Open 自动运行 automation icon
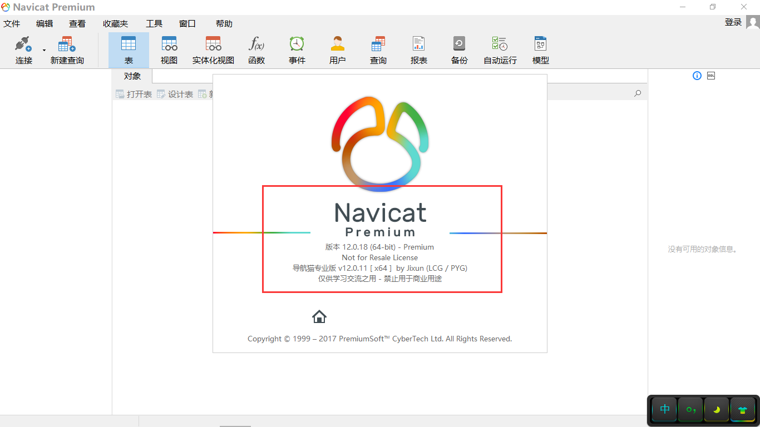Image resolution: width=760 pixels, height=427 pixels. (x=500, y=44)
